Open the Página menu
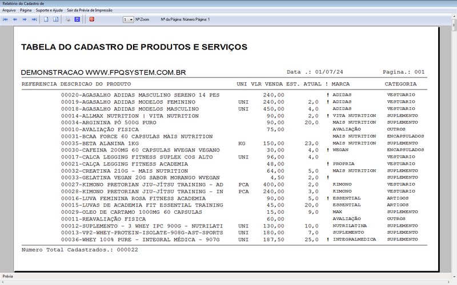Image resolution: width=457 pixels, height=285 pixels. (x=26, y=10)
